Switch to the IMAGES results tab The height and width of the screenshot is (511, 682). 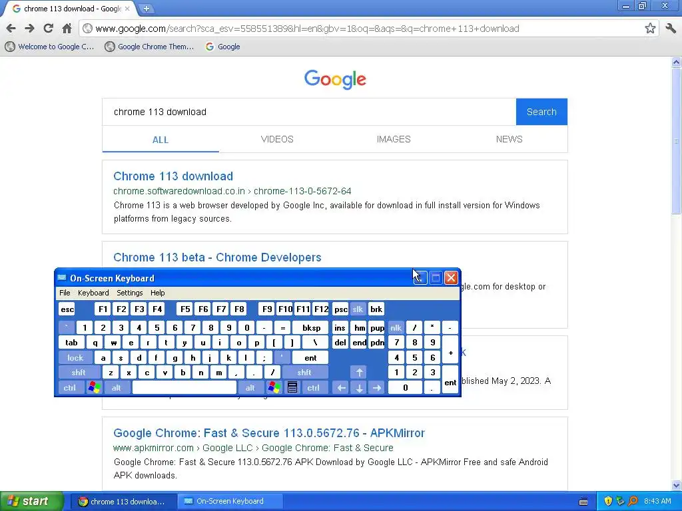[x=393, y=139]
